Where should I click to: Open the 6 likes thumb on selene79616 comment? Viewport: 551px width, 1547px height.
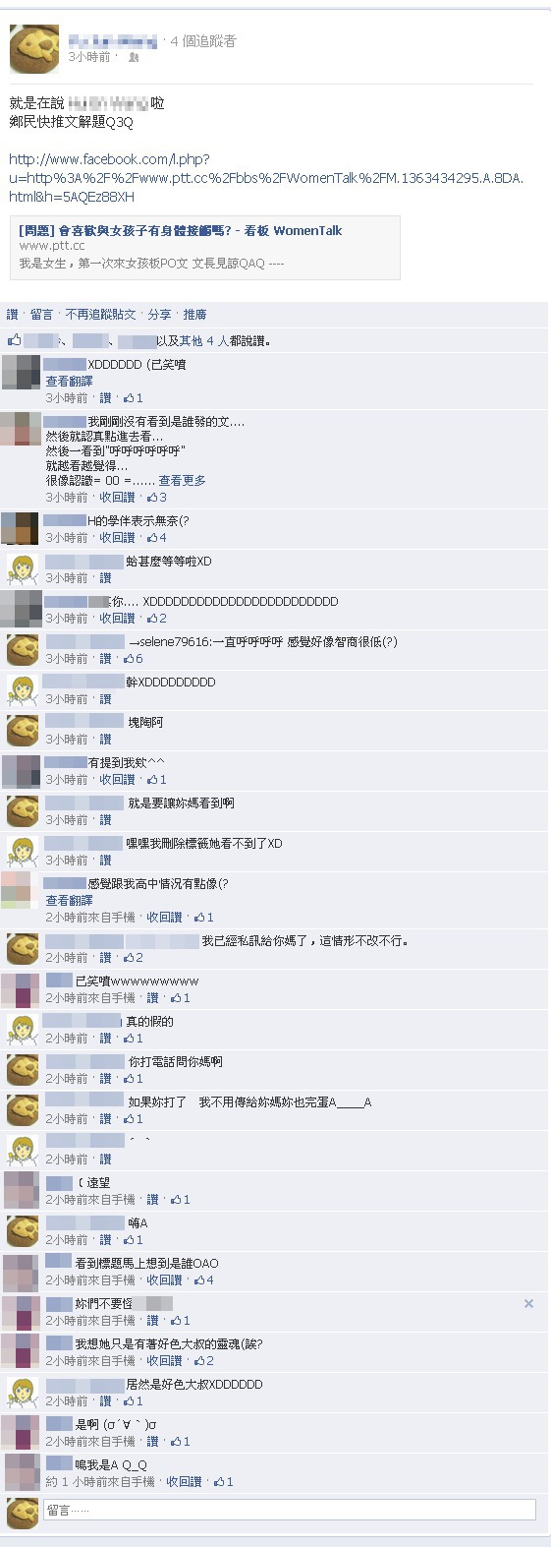coord(133,659)
